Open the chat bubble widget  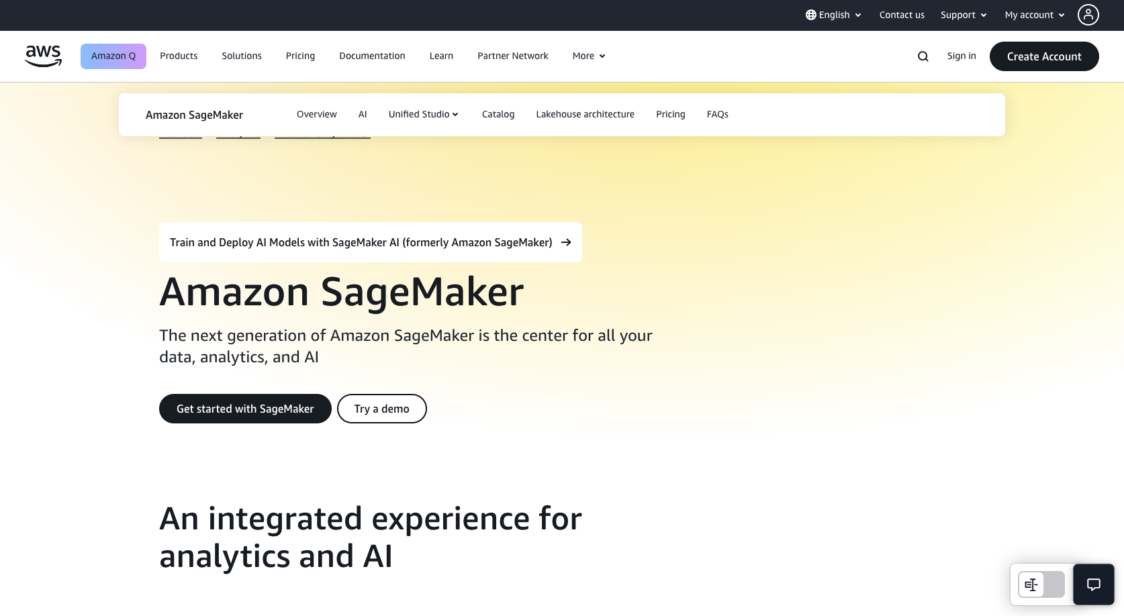(1093, 584)
